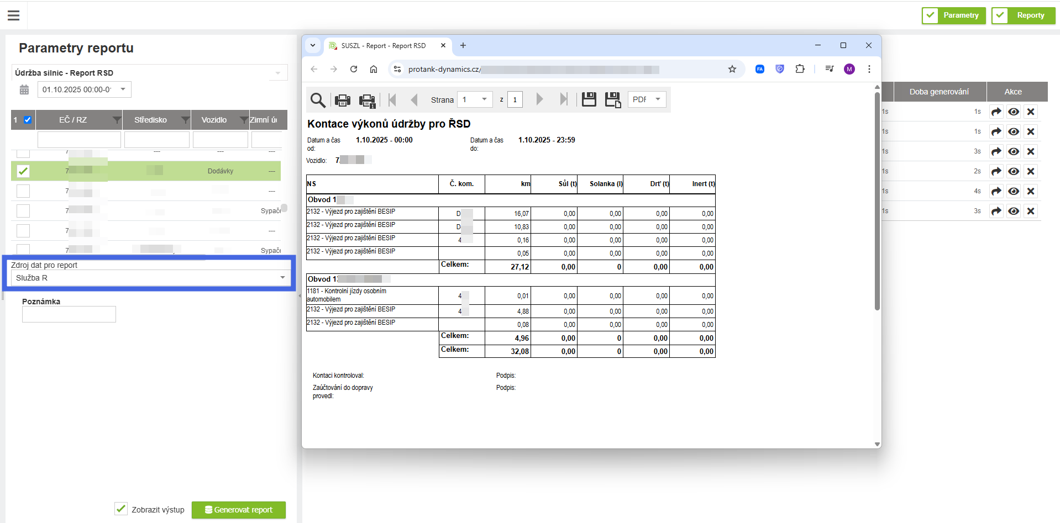Open the hamburger menu in the top-left
Viewport: 1060px width, 523px height.
tap(14, 15)
